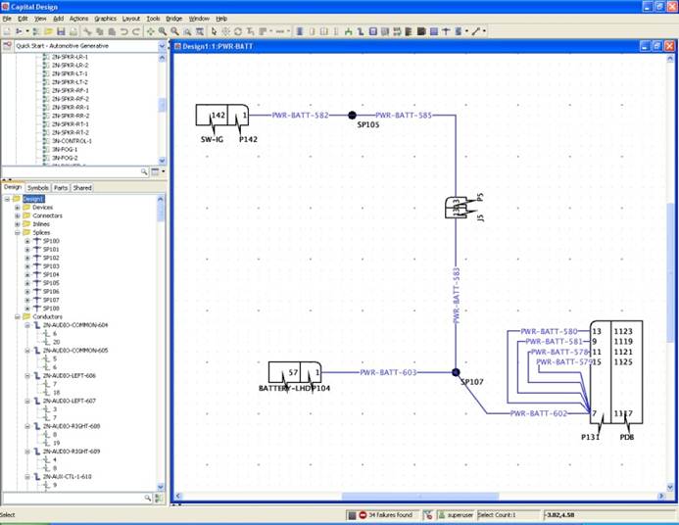The width and height of the screenshot is (679, 525).
Task: Open the Actions menu
Action: tap(78, 19)
